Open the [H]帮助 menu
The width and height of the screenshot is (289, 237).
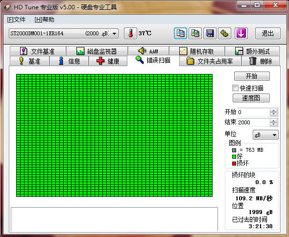click(44, 20)
